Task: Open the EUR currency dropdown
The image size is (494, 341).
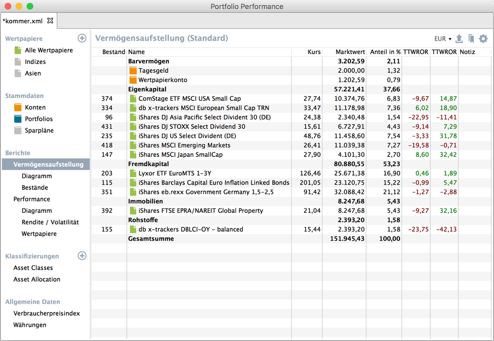Action: 443,39
